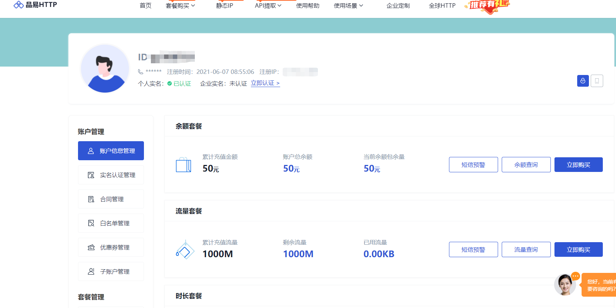The height and width of the screenshot is (308, 616).
Task: Go to the 静态IP menu item
Action: point(224,6)
